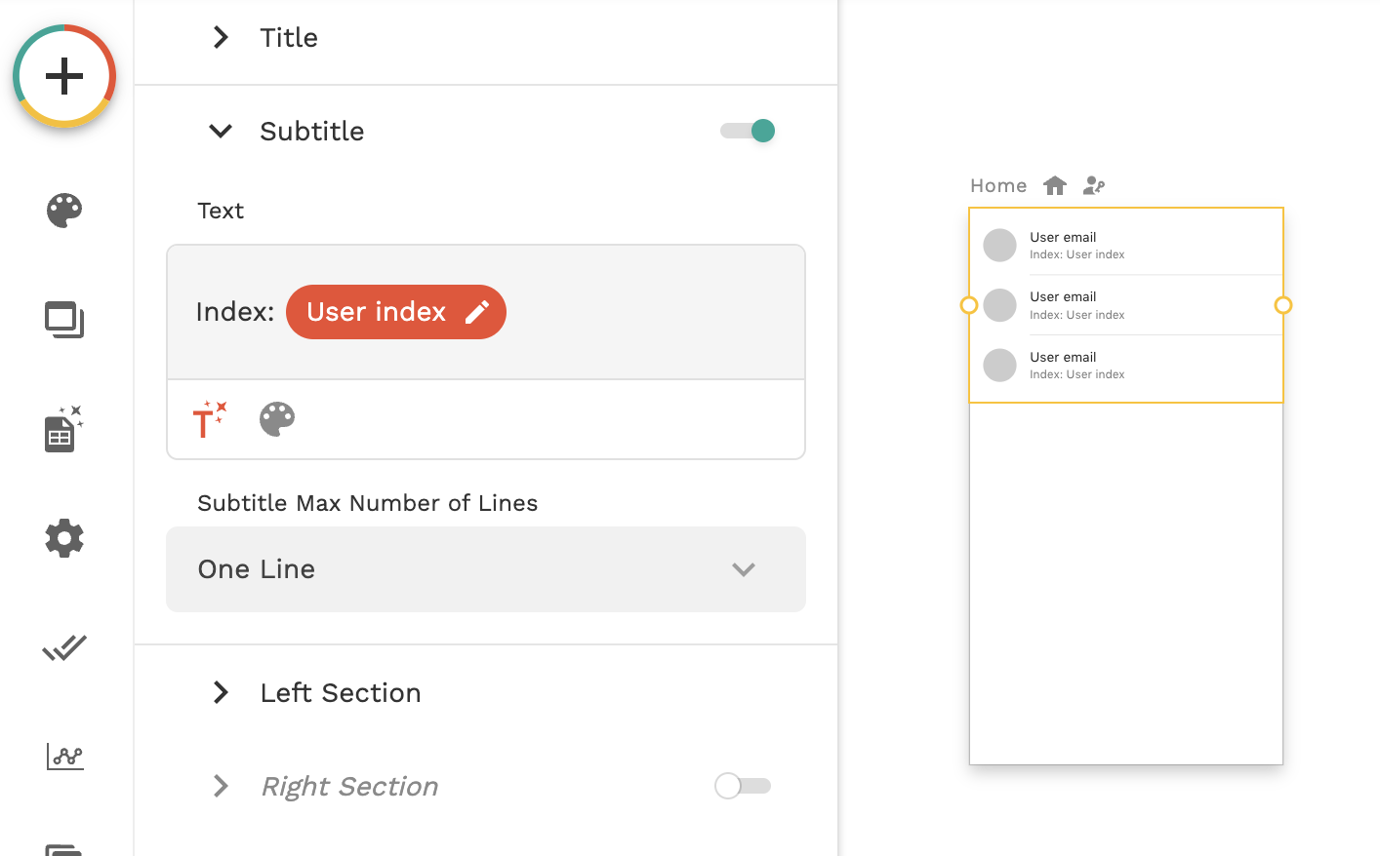
Task: Click the magic text icon below Index
Action: (x=209, y=419)
